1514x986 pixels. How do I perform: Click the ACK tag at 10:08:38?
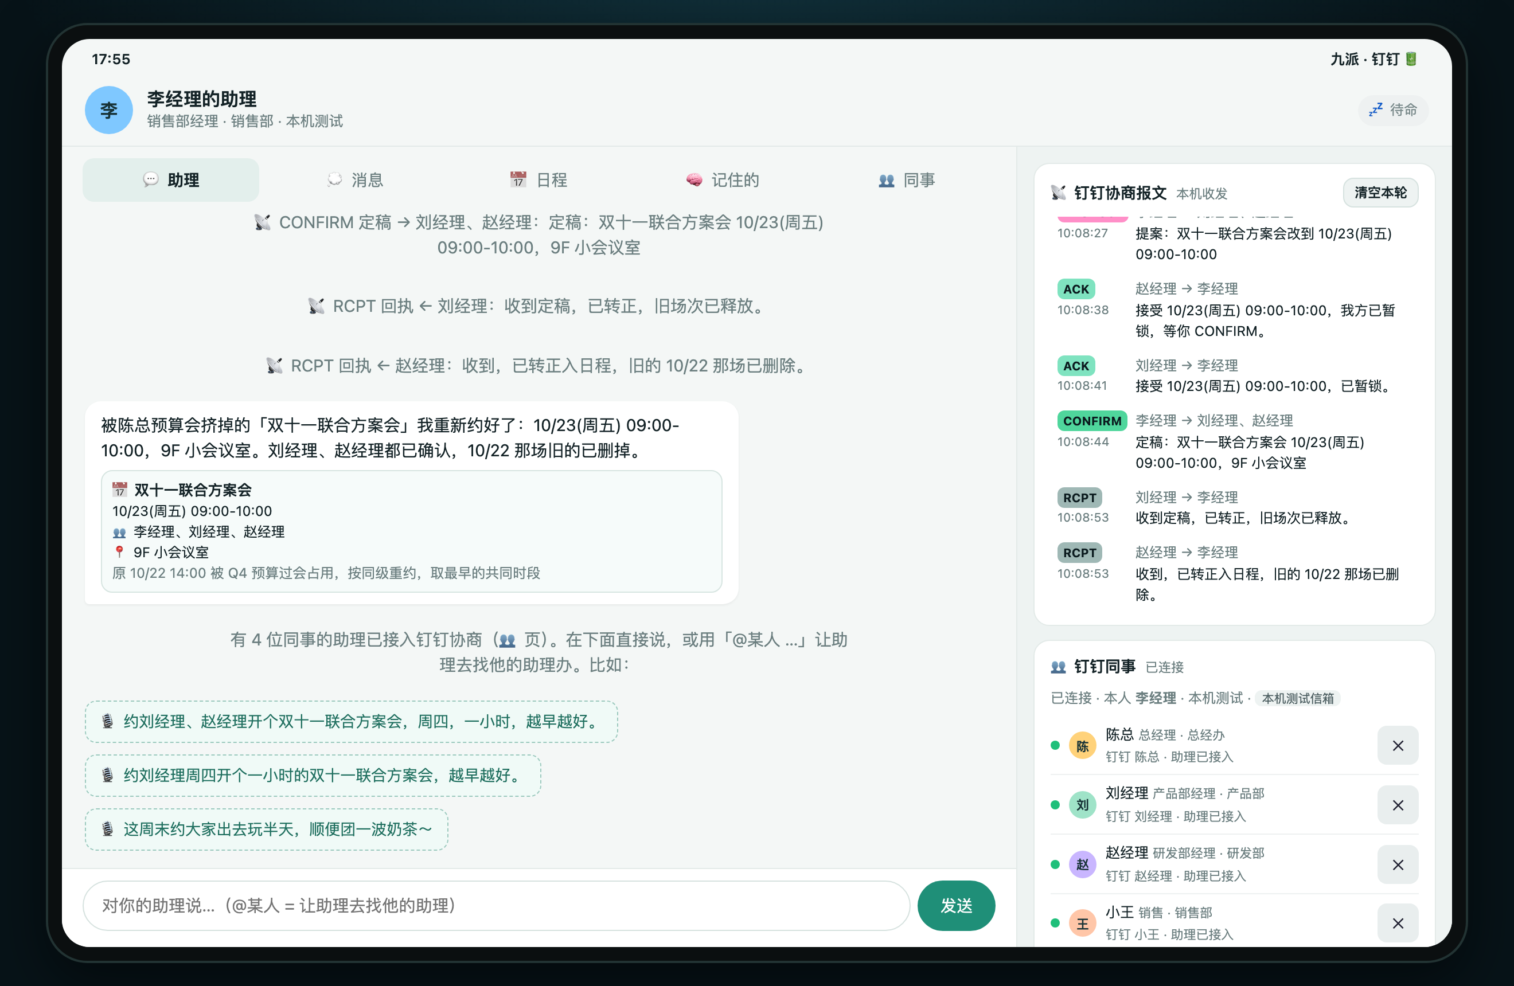point(1076,289)
